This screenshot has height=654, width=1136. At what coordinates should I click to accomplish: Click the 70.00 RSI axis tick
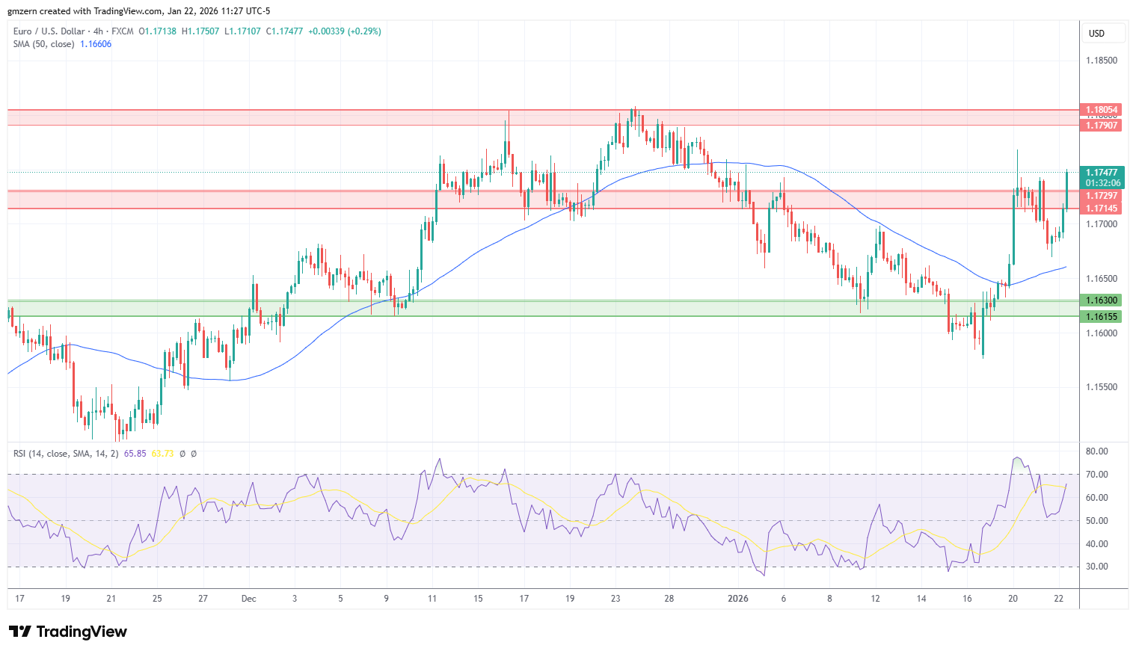(1097, 475)
